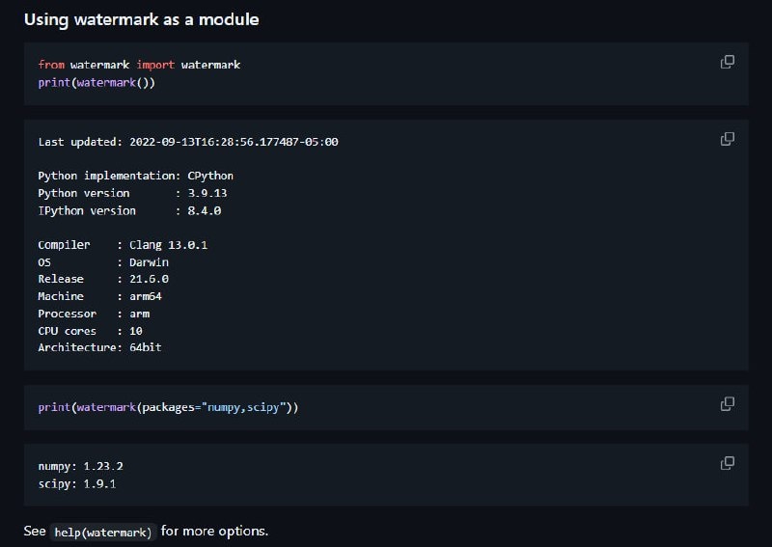Copy the print(watermark(packages=...)) code snippet
772x547 pixels.
[x=728, y=403]
